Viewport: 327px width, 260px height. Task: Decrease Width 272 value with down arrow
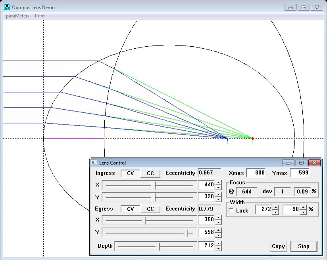coord(276,212)
